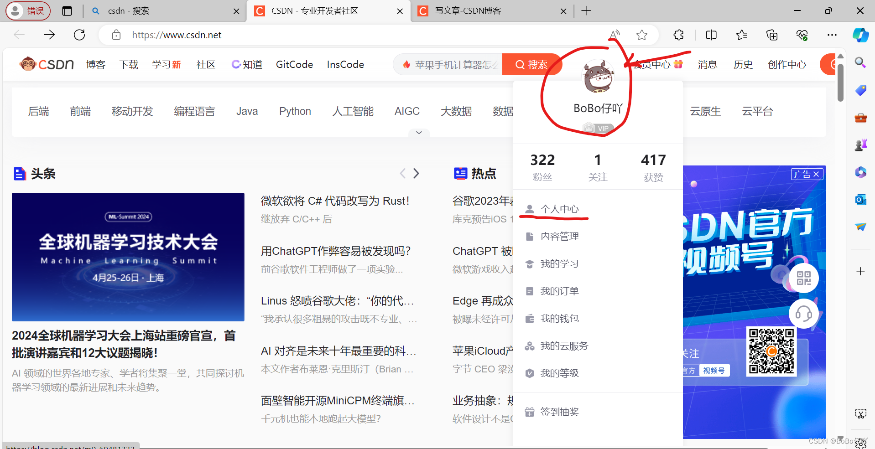
Task: Select the 后端 category
Action: coord(39,111)
